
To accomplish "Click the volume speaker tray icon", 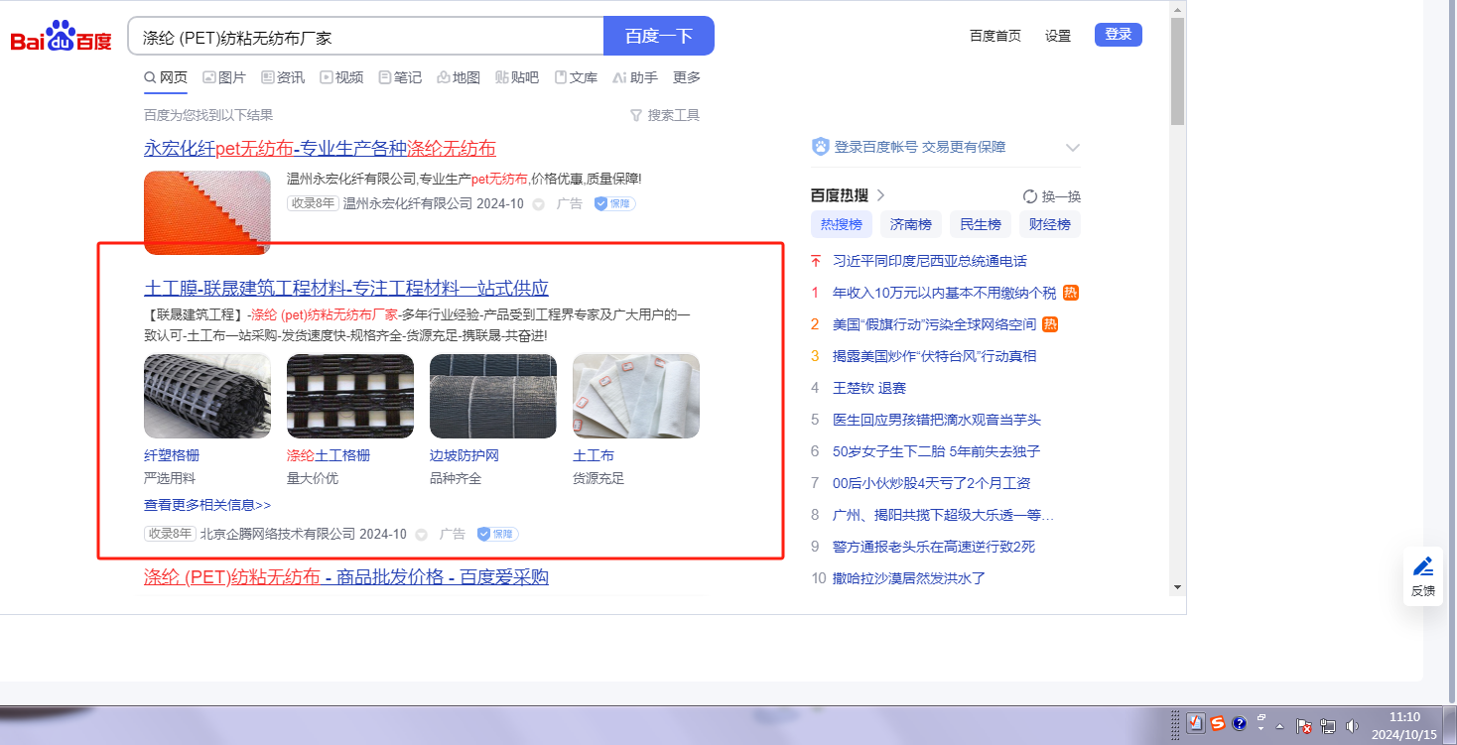I will click(x=1350, y=725).
